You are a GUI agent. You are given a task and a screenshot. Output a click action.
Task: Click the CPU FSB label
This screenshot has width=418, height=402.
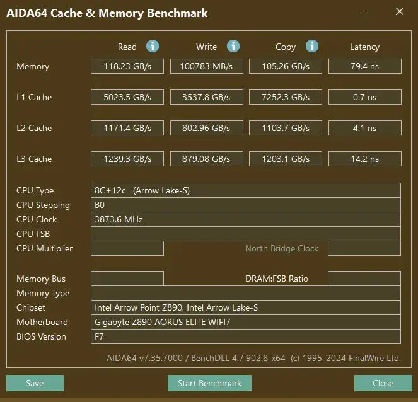click(x=33, y=234)
